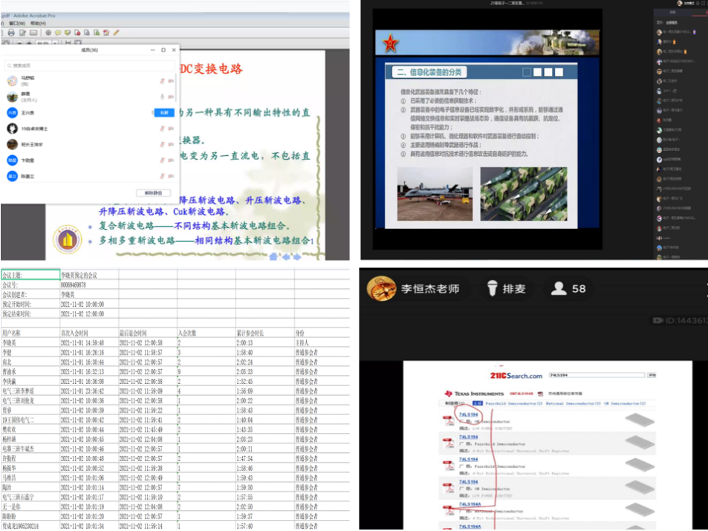Click 李恒杰老师 profile avatar
The image size is (708, 531).
click(381, 288)
